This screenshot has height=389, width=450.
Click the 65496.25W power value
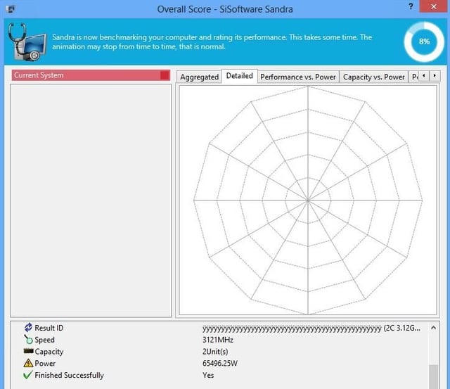pyautogui.click(x=220, y=364)
